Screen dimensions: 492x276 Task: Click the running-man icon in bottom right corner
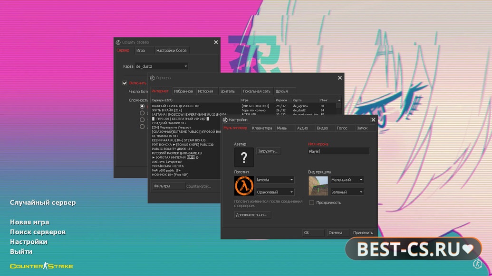coord(478,264)
